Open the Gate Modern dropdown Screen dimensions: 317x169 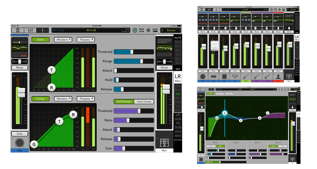63,39
